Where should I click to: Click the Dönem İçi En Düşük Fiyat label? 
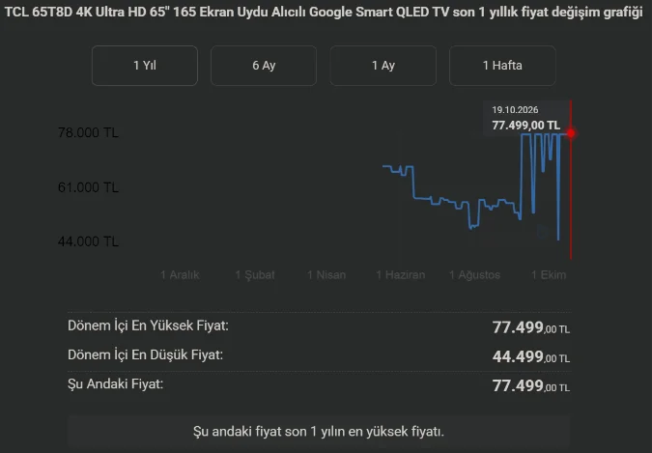click(x=145, y=354)
